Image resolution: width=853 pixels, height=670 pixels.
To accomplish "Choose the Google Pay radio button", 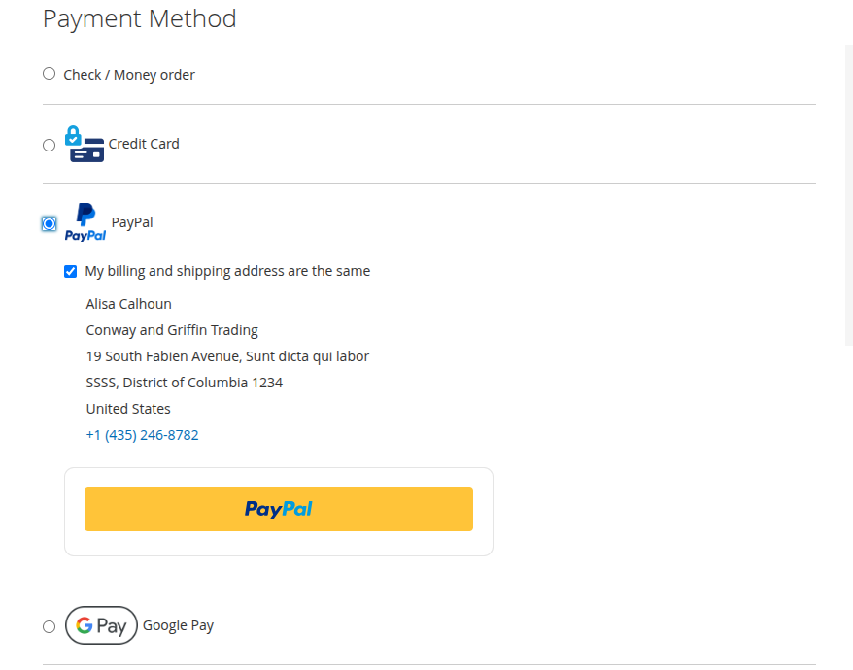I will pyautogui.click(x=50, y=626).
